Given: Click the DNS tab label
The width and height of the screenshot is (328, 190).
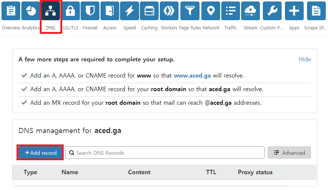Looking at the screenshot, I should 51,28.
